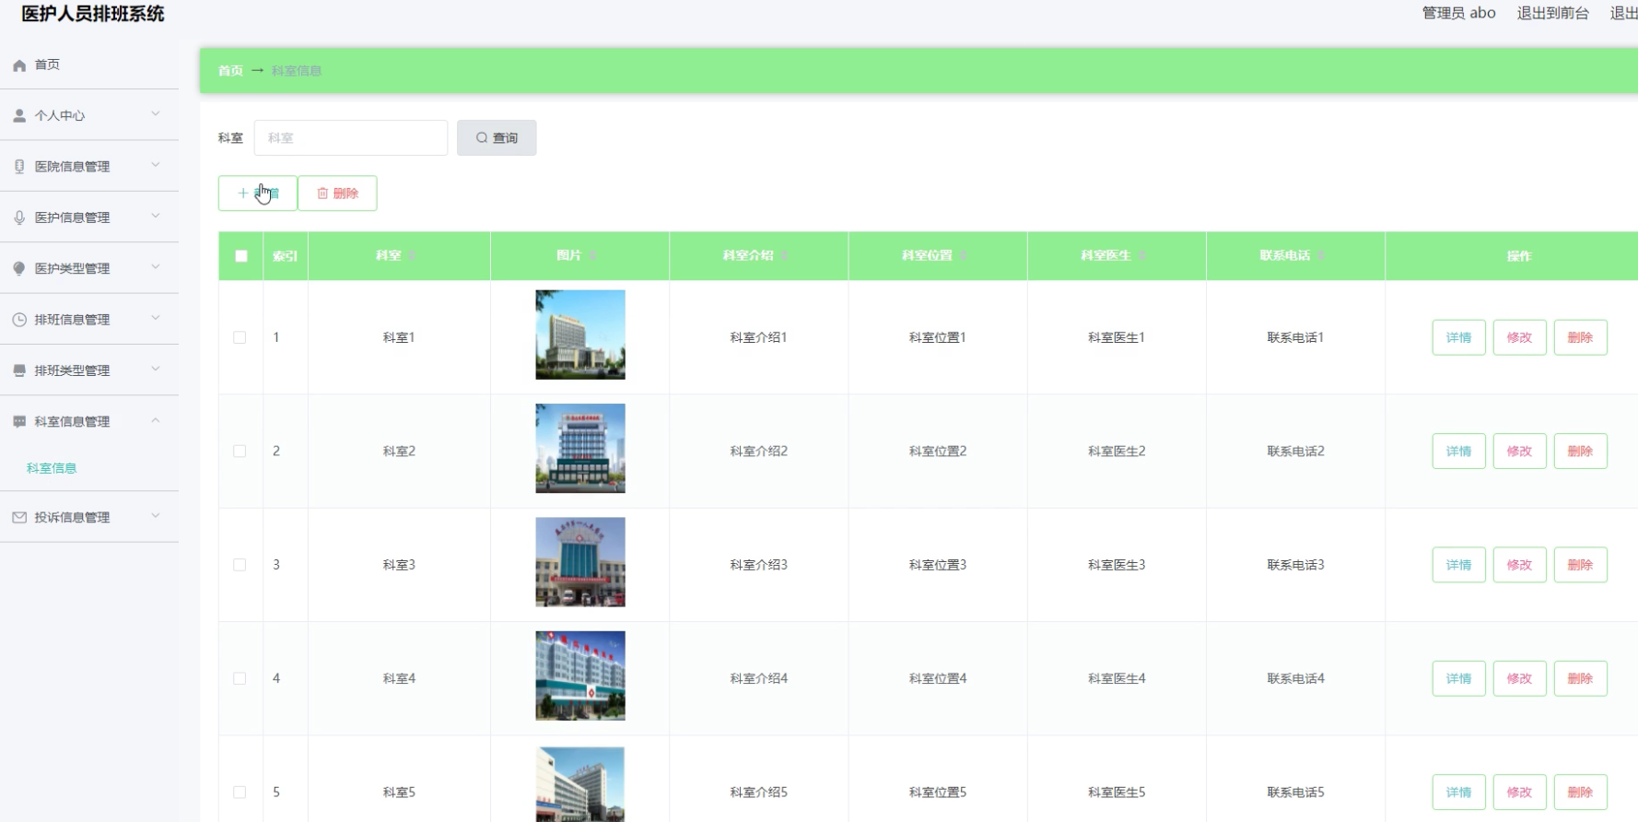The height and width of the screenshot is (822, 1638).
Task: Click the icon beside 排班类型管理
Action: (x=19, y=370)
